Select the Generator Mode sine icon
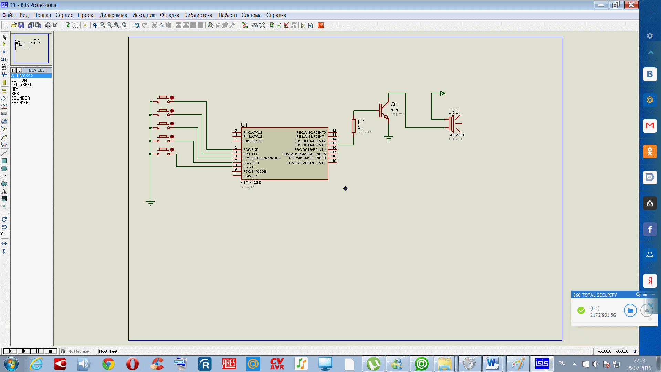661x372 pixels. (x=4, y=122)
